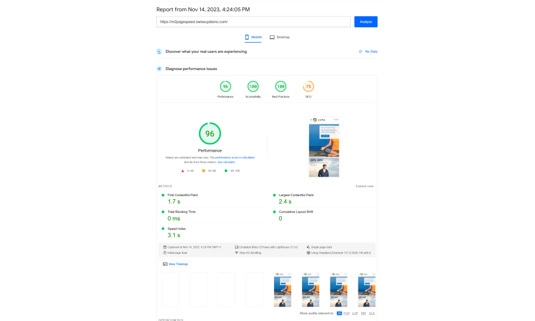Click the Accessibility score gauge

(253, 87)
